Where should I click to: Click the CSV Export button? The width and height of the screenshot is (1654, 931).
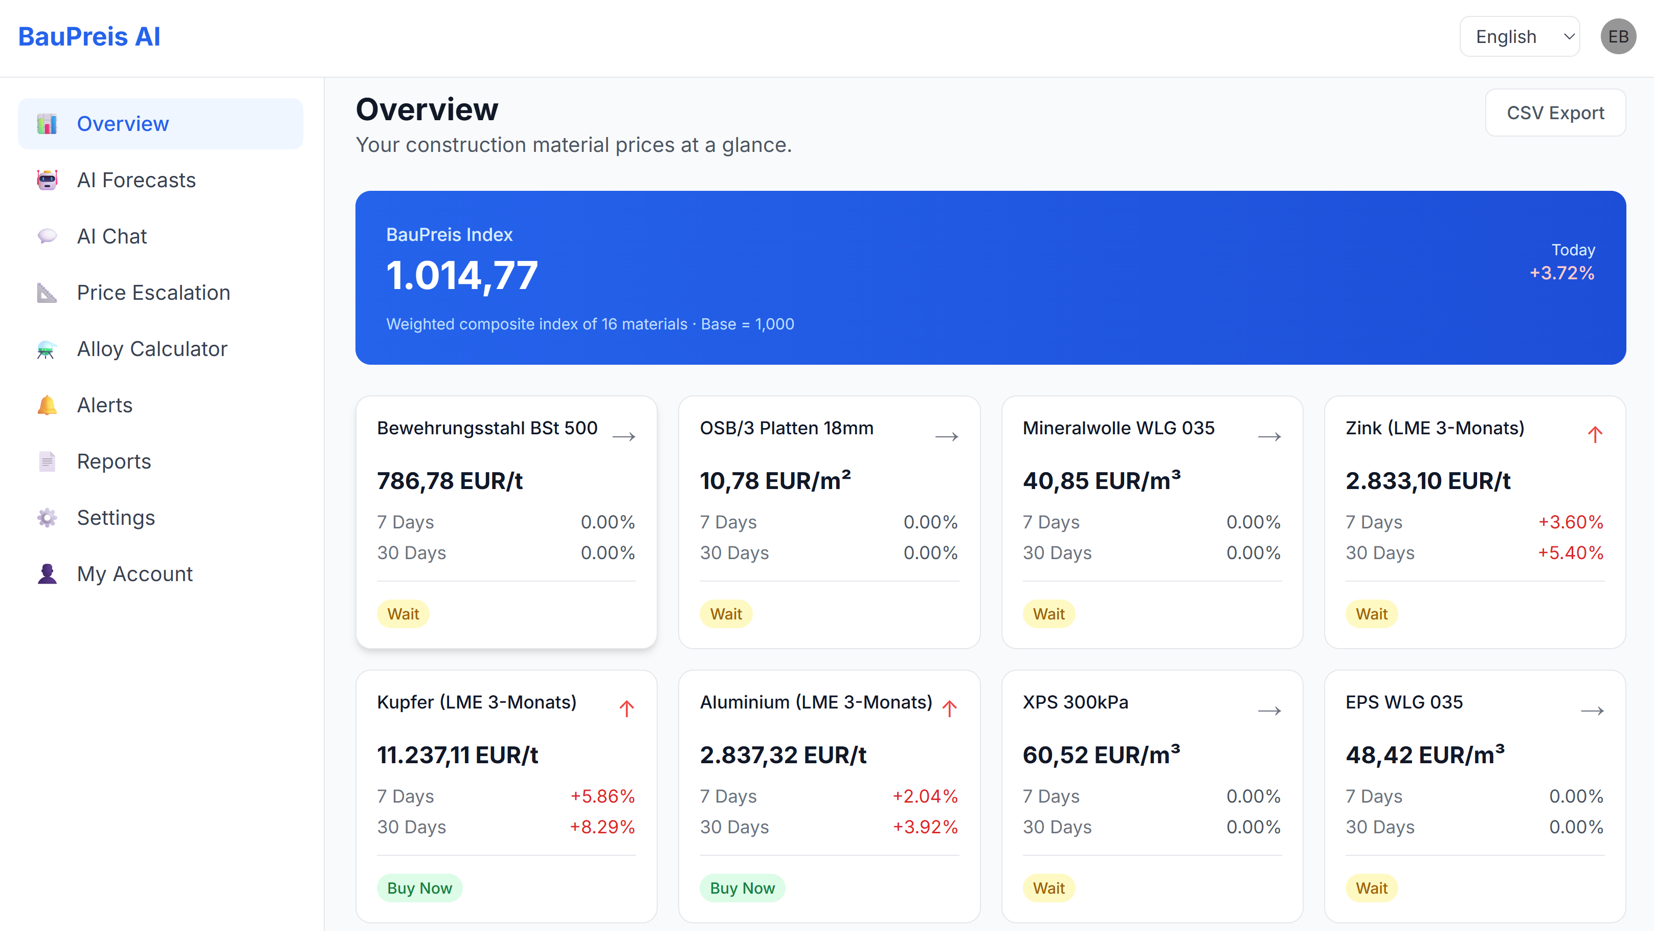(1556, 113)
